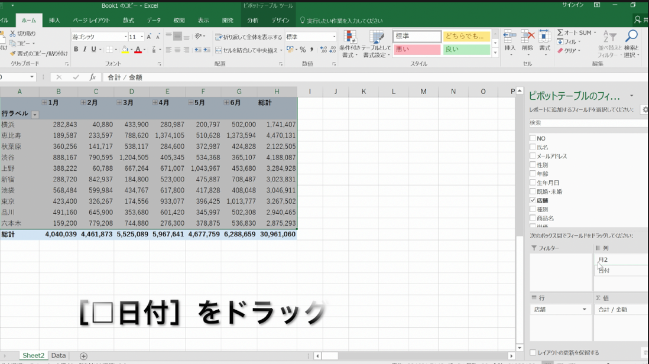Apply comma style number format
The height and width of the screenshot is (364, 649).
tap(311, 50)
